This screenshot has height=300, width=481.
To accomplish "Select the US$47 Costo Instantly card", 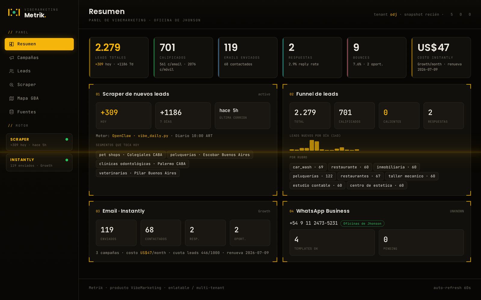I will tap(441, 58).
